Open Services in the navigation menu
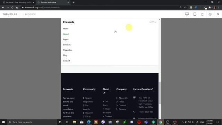222x125 pixels. [x=67, y=45]
